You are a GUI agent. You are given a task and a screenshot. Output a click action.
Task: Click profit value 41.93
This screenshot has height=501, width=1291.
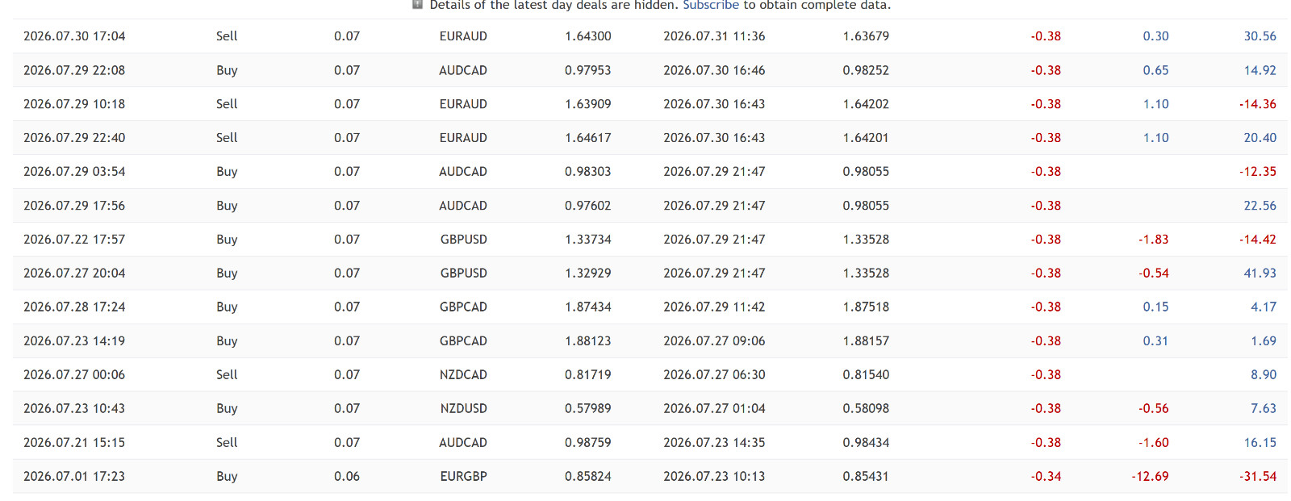tap(1260, 273)
